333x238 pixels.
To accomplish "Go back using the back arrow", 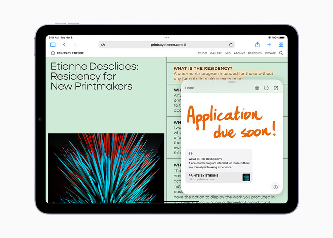I will (x=65, y=45).
